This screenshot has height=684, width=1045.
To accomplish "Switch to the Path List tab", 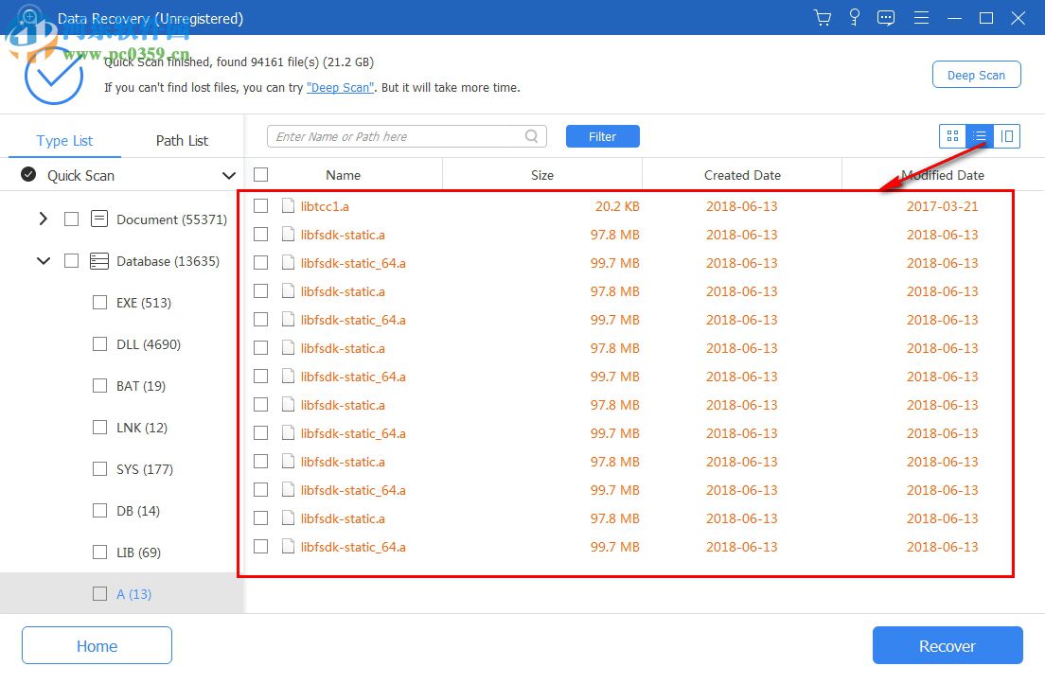I will pyautogui.click(x=182, y=140).
